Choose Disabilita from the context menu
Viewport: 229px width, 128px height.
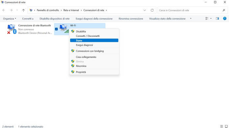point(94,31)
